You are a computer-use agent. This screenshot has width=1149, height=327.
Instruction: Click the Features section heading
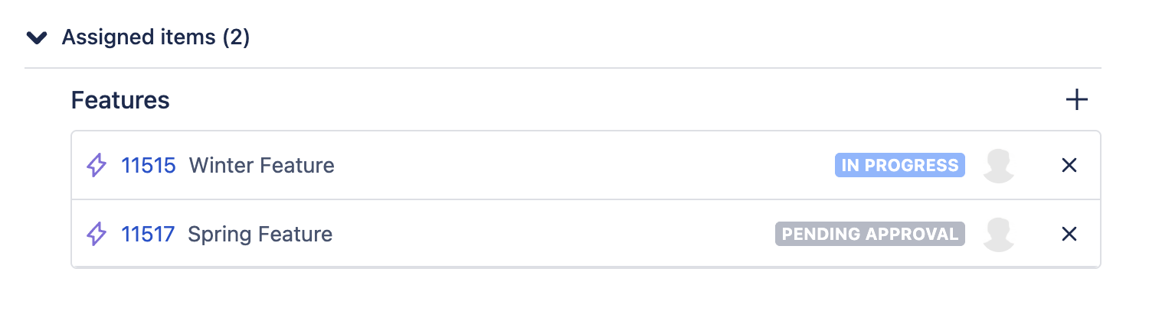click(120, 100)
